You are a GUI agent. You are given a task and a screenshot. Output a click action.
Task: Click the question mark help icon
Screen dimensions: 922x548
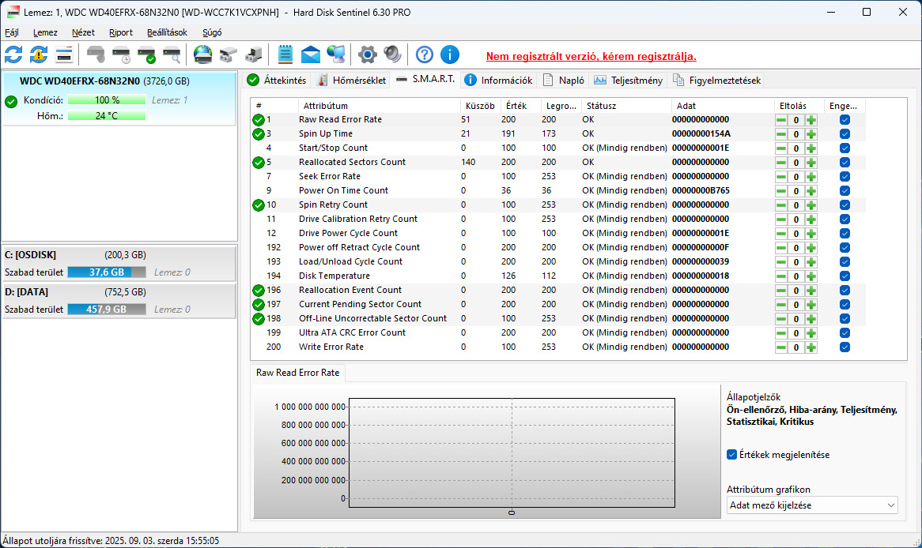coord(425,54)
